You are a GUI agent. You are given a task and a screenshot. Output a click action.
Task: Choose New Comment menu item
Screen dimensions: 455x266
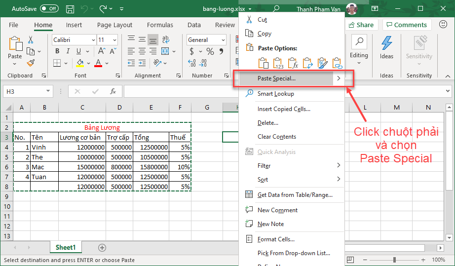point(292,210)
